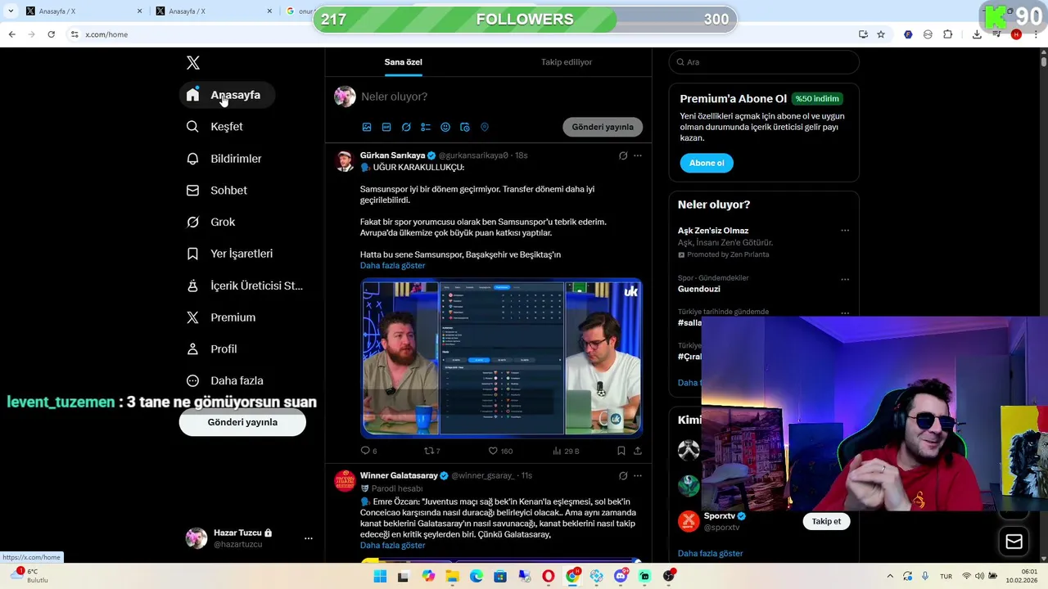This screenshot has height=589, width=1048.
Task: Open Bildirimler notifications
Action: pos(224,159)
